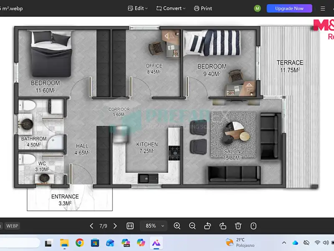Viewport: 334px width, 251px height.
Task: Launch Google Chrome from the taskbar
Action: [x=80, y=243]
